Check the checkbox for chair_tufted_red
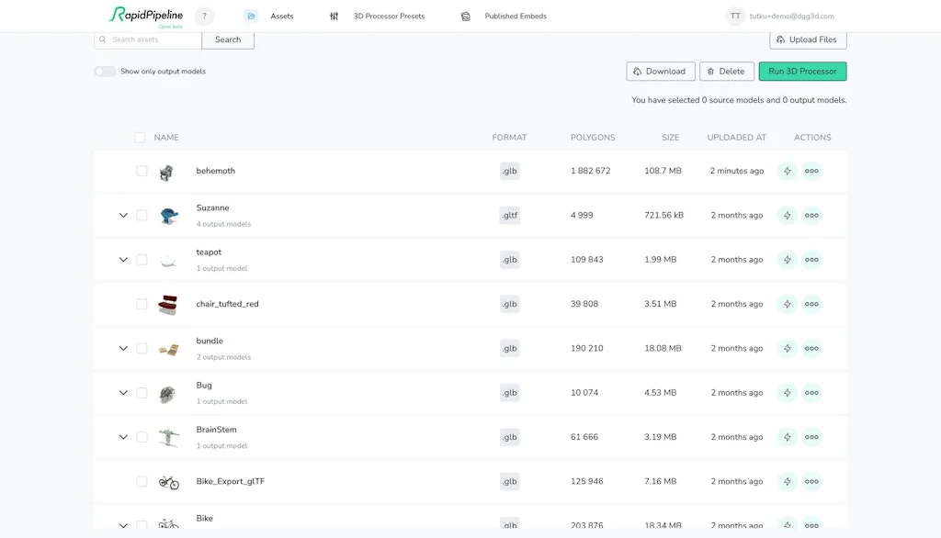 coord(140,303)
